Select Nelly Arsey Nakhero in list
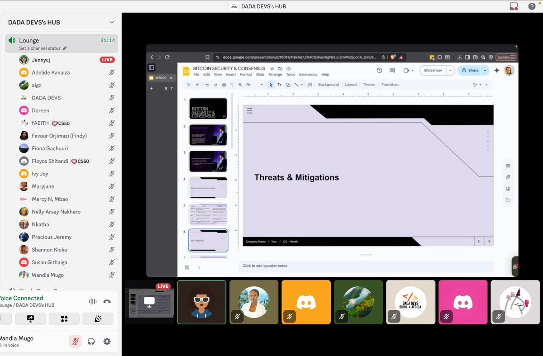Image resolution: width=543 pixels, height=356 pixels. pos(62,212)
